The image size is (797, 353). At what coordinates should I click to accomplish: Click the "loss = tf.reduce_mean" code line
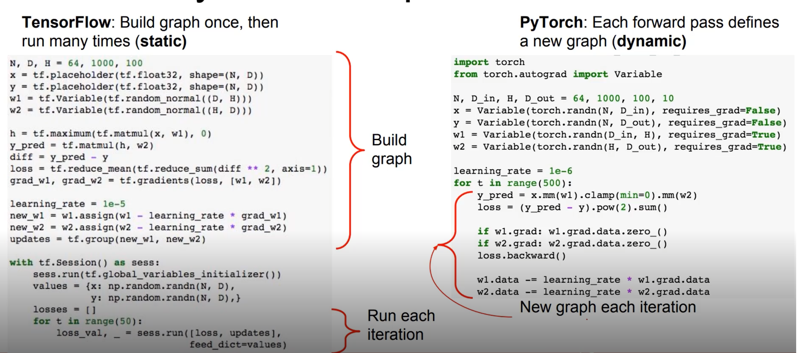pyautogui.click(x=168, y=169)
